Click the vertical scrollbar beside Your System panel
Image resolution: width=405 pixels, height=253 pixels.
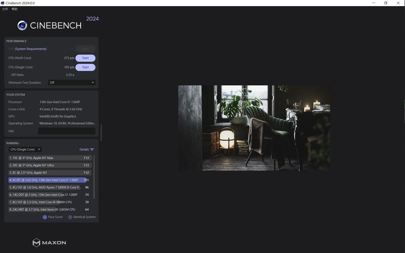[x=102, y=130]
